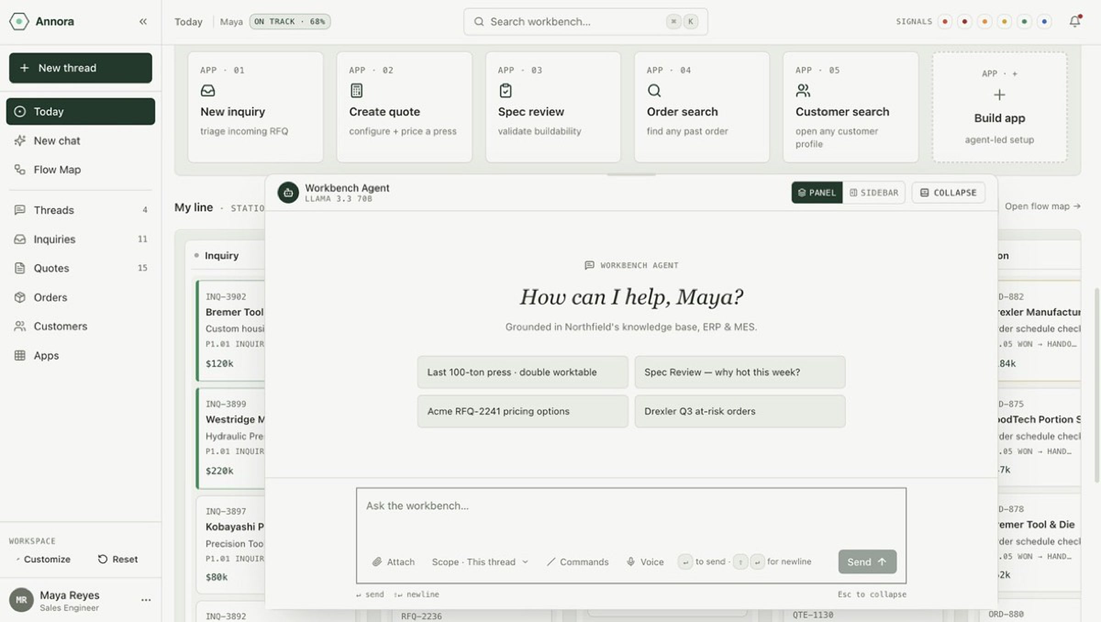Click the Quotes document icon

20,268
